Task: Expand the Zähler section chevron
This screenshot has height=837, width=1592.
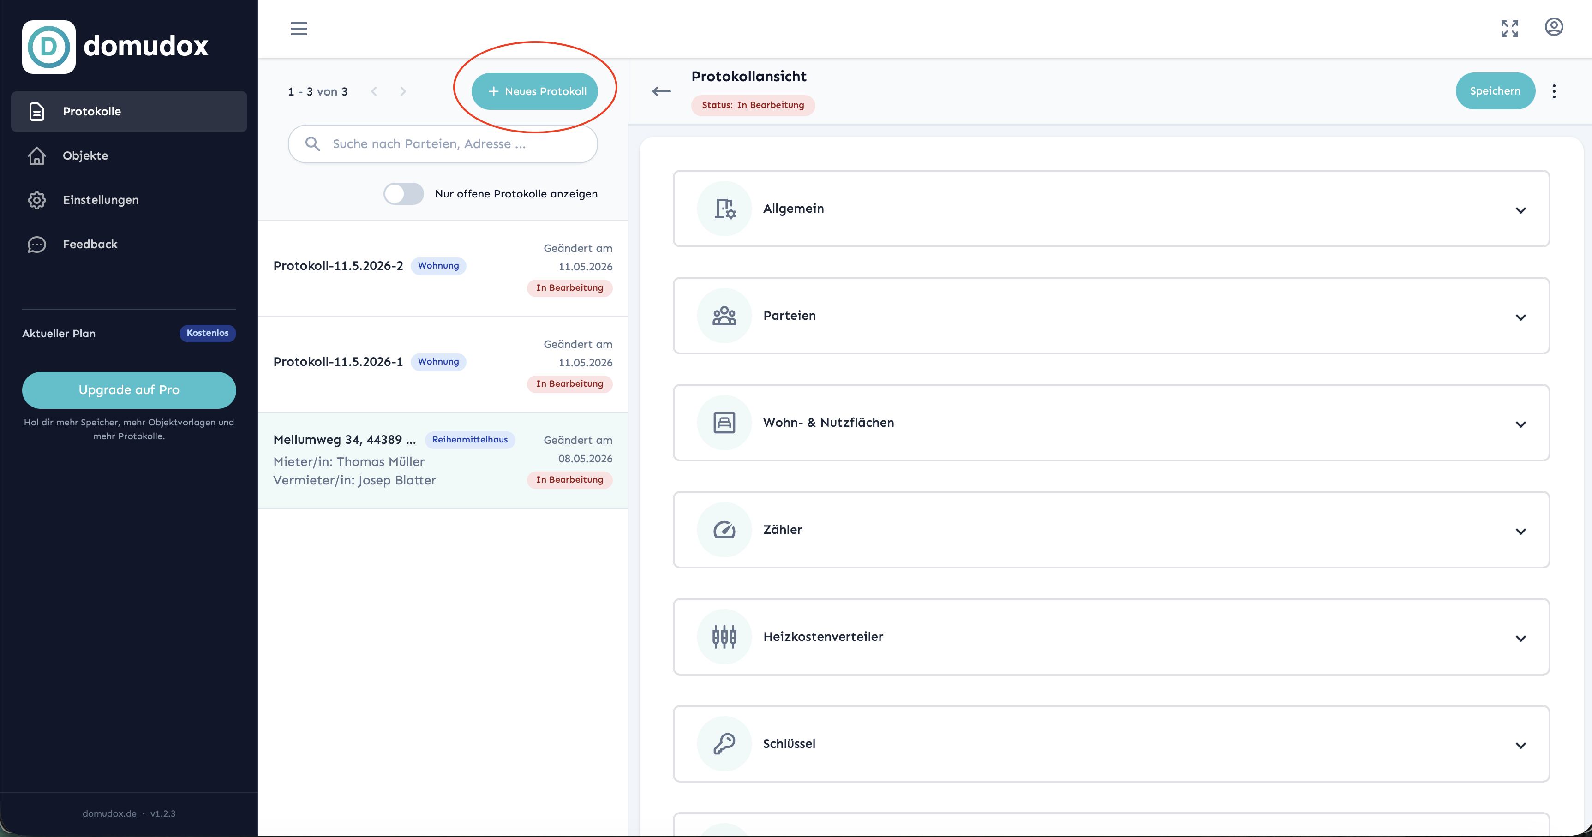Action: pyautogui.click(x=1521, y=532)
